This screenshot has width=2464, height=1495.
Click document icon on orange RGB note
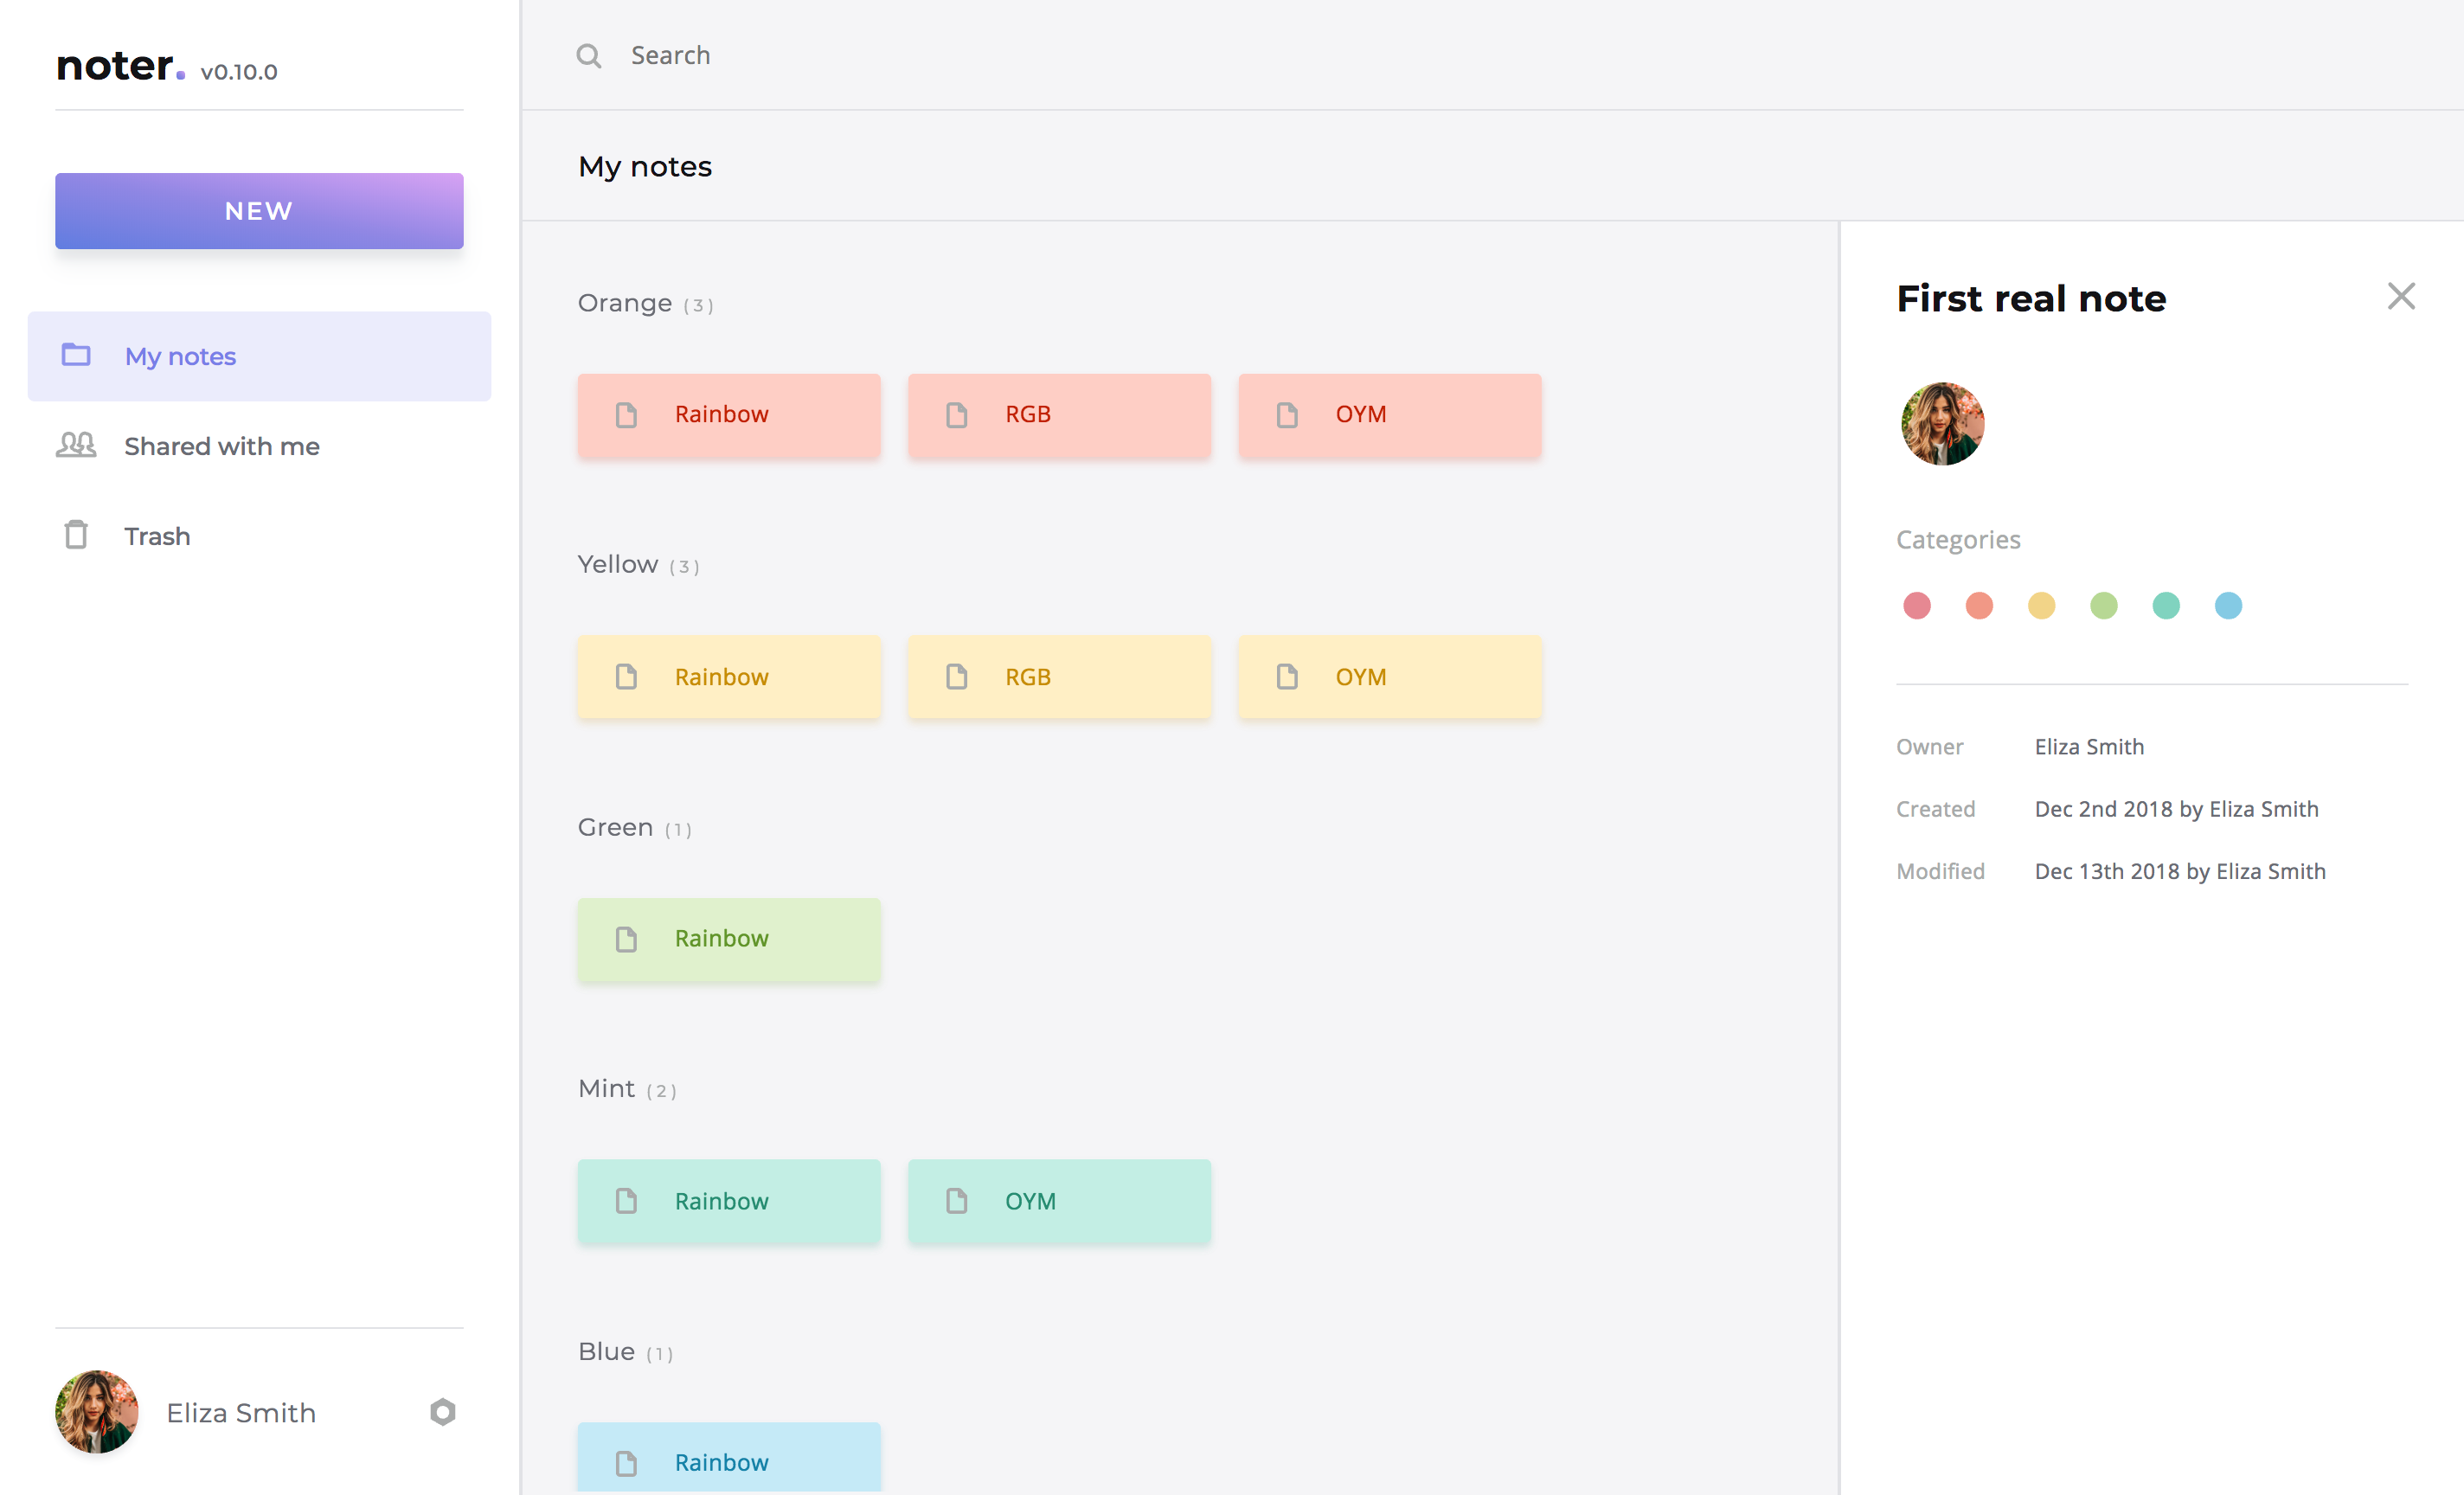tap(956, 415)
